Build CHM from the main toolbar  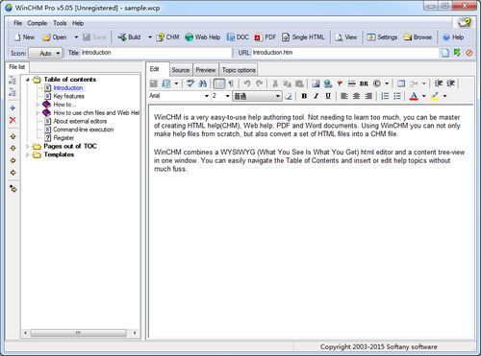pos(167,37)
